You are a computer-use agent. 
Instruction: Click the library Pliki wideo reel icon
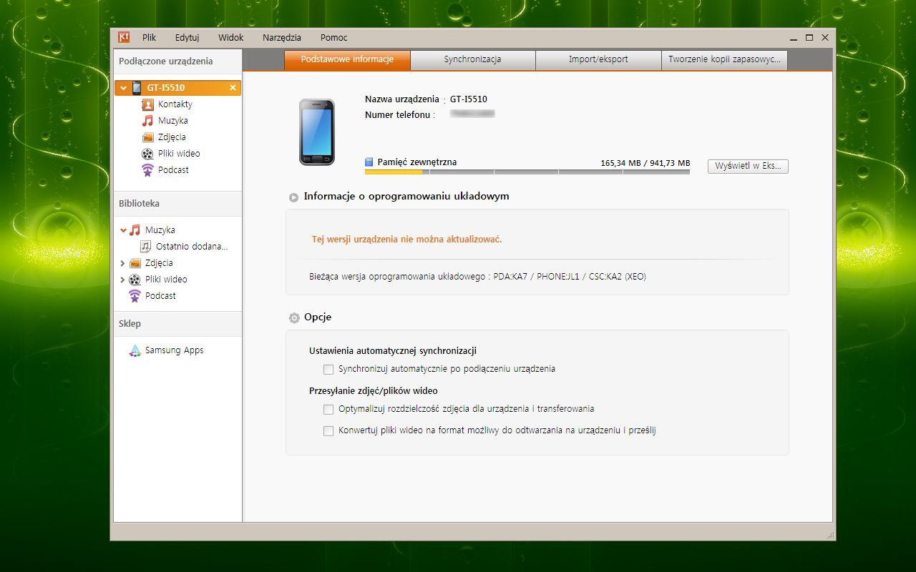click(x=135, y=280)
